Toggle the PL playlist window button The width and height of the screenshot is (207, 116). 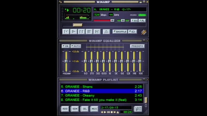click(x=142, y=21)
